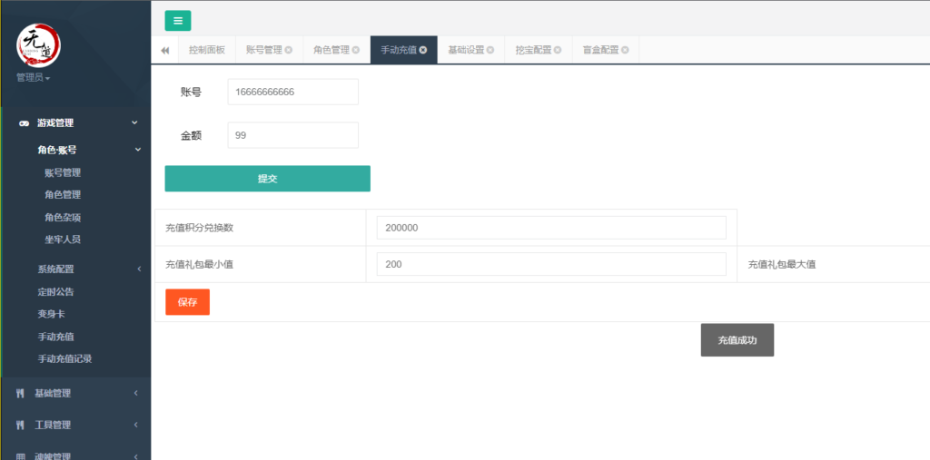Click the green 提交 button
This screenshot has width=930, height=460.
[268, 179]
